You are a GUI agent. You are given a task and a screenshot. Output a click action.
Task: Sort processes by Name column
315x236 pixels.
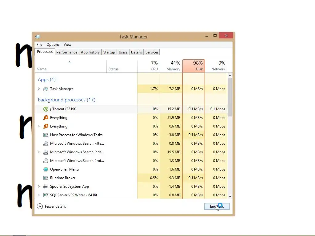pos(70,66)
